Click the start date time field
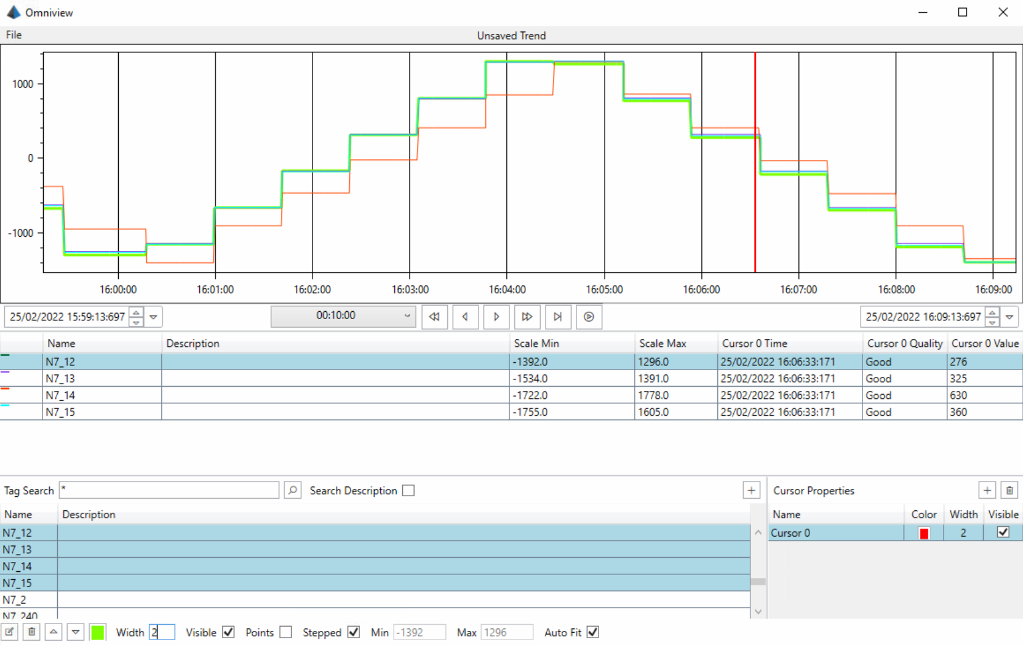Screen dimensions: 1023x645 click(x=68, y=317)
